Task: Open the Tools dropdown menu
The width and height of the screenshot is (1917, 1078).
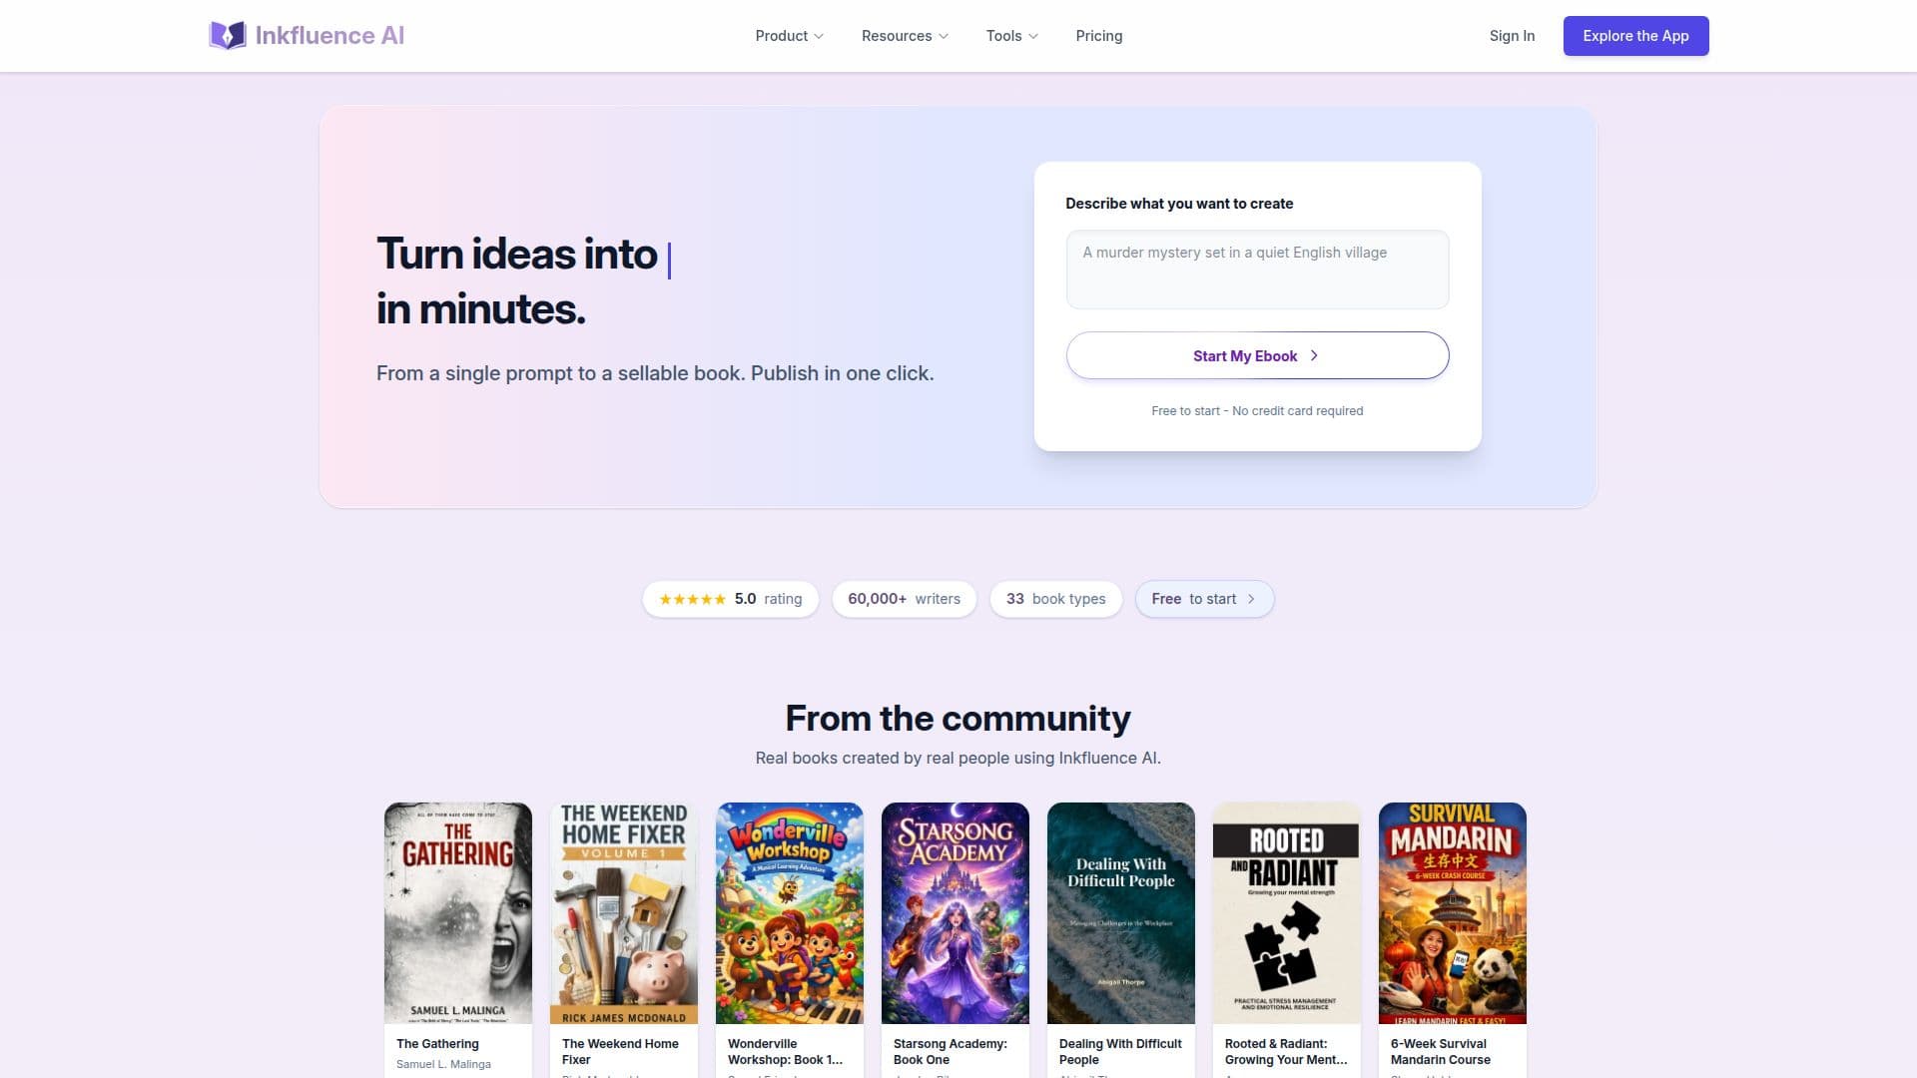Action: point(1011,36)
